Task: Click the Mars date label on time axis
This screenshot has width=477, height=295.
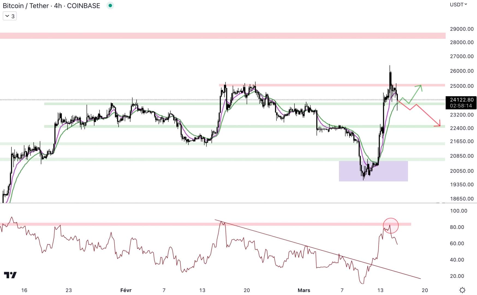Action: [x=304, y=290]
